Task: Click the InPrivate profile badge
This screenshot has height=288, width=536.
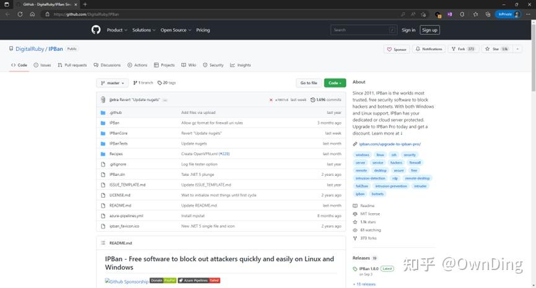Action: tap(508, 14)
